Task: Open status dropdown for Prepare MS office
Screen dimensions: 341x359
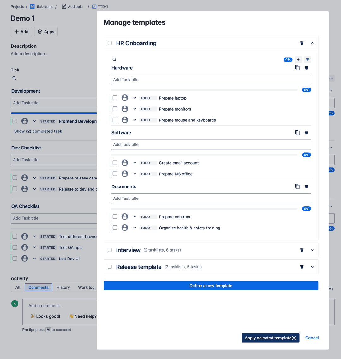Action: click(x=135, y=174)
